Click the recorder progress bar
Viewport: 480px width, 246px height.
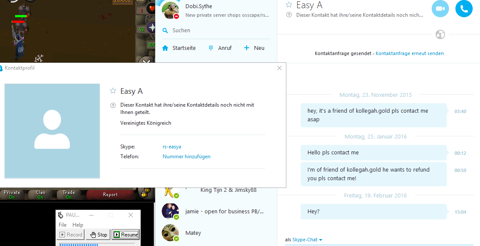(98, 244)
